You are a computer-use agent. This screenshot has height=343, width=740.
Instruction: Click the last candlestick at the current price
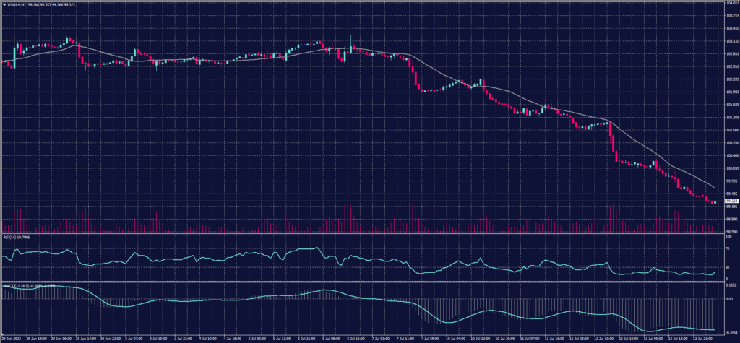pos(714,201)
